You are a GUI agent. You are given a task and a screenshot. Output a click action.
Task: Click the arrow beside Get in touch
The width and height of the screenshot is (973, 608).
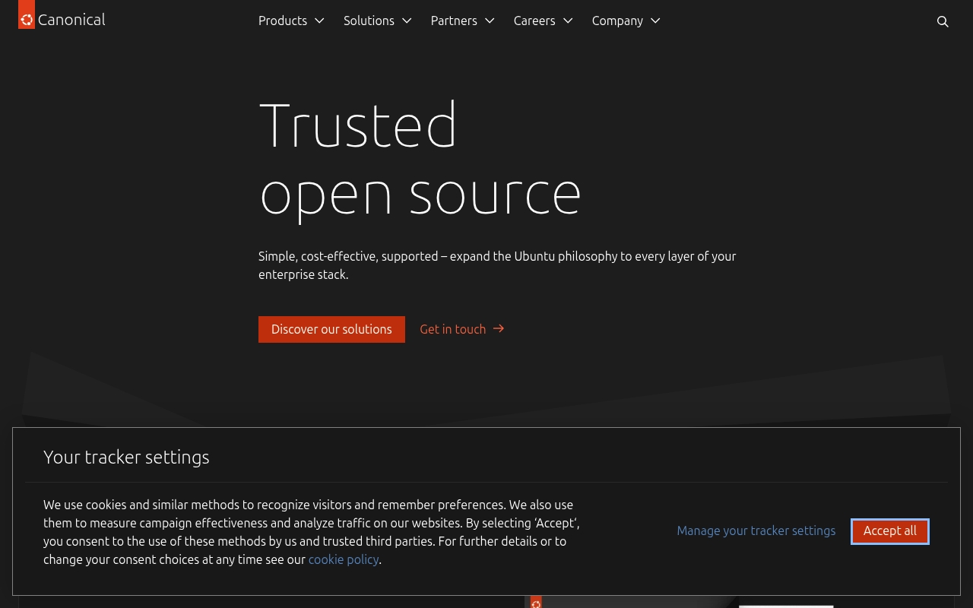point(499,328)
